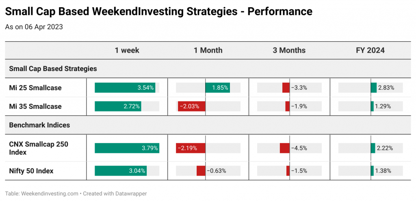This screenshot has width=416, height=202.
Task: Click the CNX Smallcap 250 Index label
Action: tap(39, 148)
